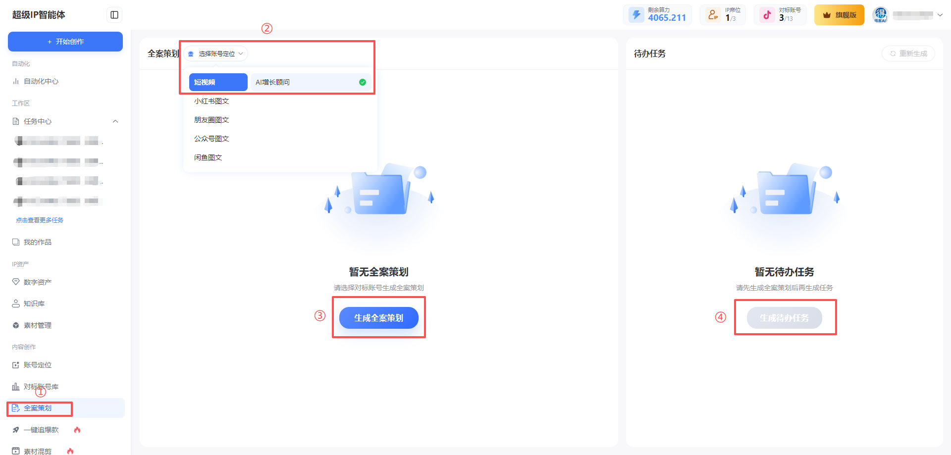
Task: Click the user avatar icon
Action: click(x=881, y=15)
